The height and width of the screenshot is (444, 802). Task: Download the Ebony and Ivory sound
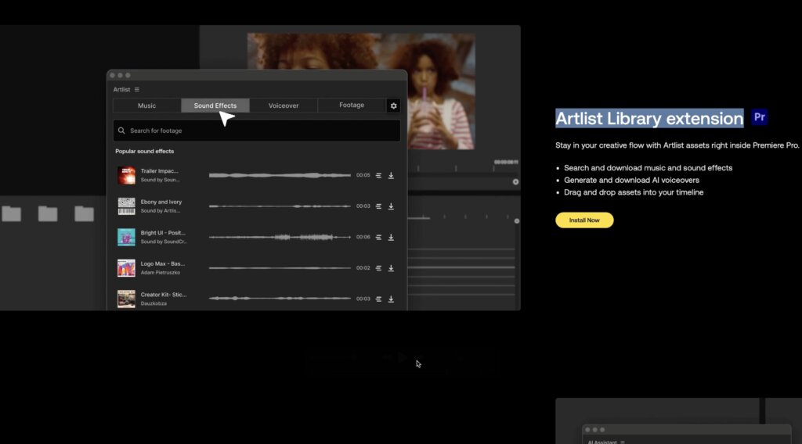tap(391, 206)
